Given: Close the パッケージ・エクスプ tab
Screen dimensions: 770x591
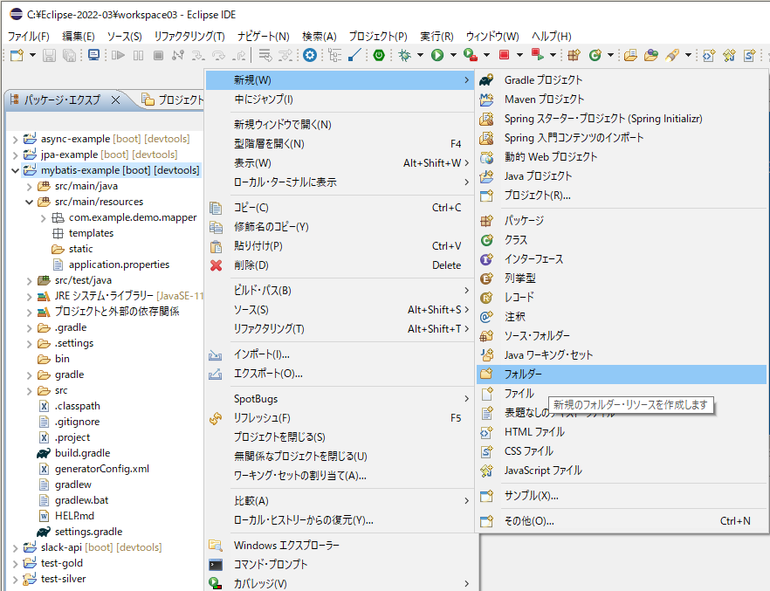Looking at the screenshot, I should point(116,100).
